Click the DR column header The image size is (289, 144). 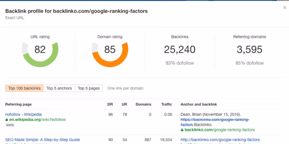(110, 104)
